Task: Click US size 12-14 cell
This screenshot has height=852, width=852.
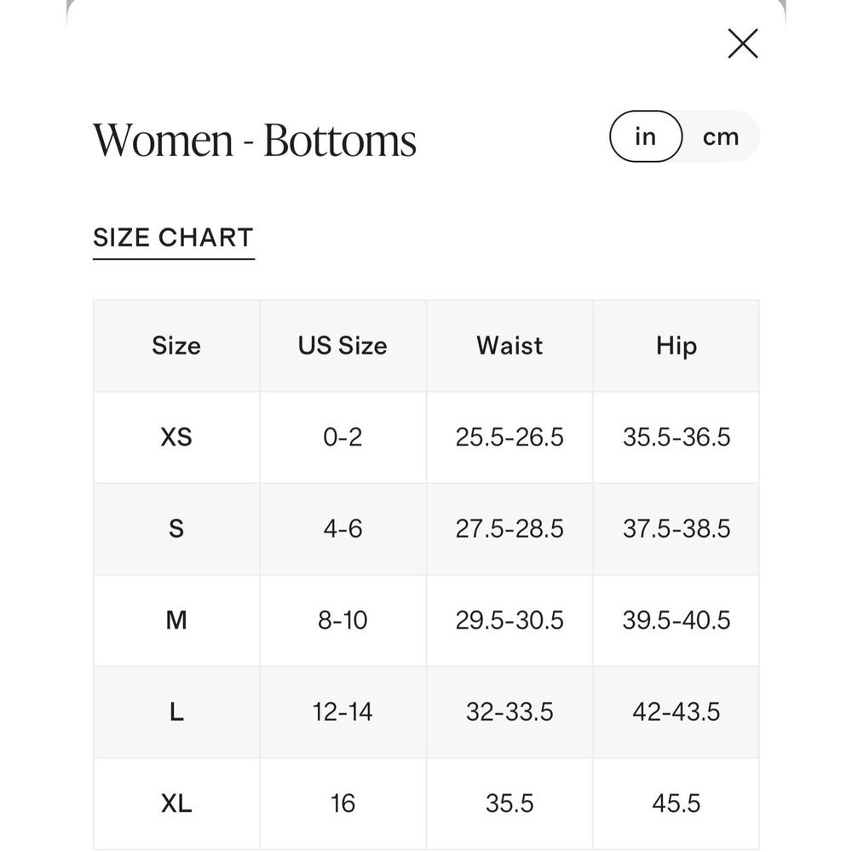Action: 343,711
